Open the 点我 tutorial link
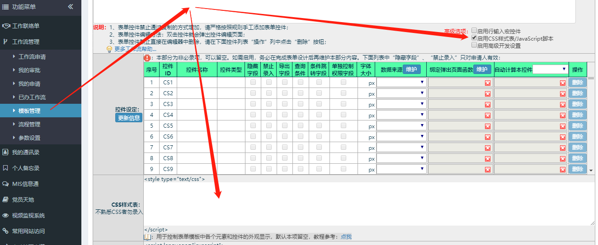Screen dimensions: 598x245 click(x=346, y=236)
